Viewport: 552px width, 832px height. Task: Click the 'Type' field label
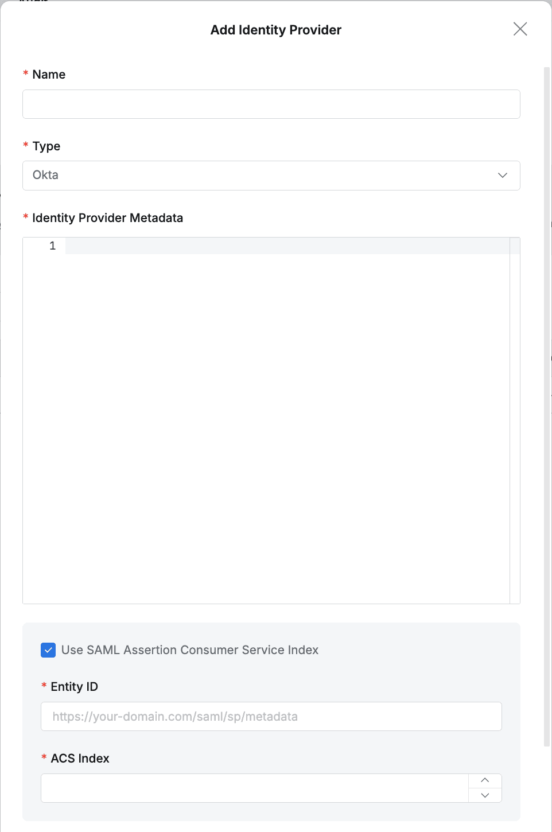(x=46, y=146)
